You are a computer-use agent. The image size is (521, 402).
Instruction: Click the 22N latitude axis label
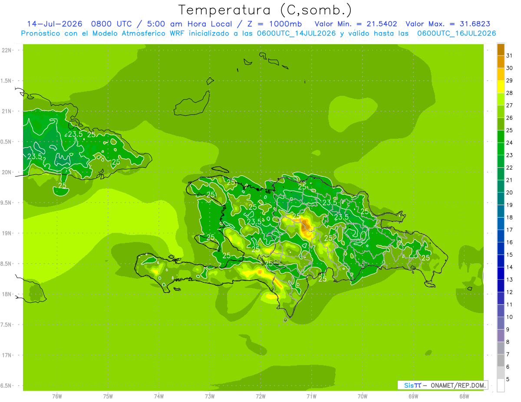point(7,50)
